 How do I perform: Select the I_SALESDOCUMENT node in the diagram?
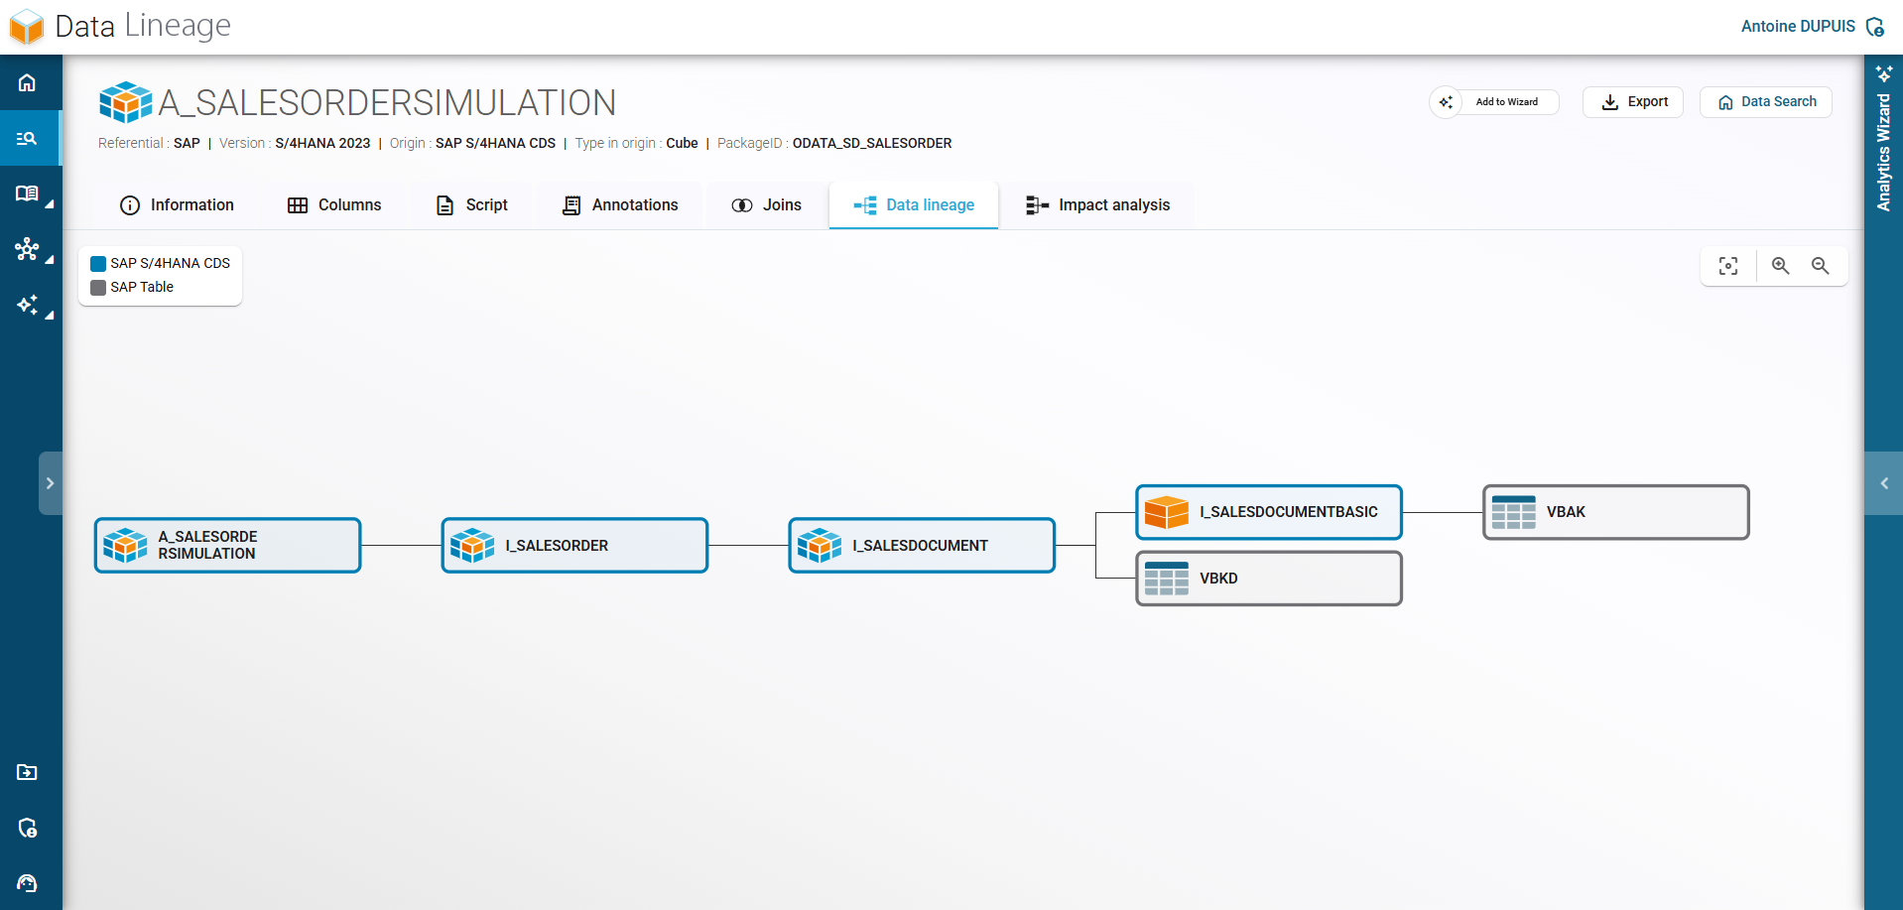[921, 545]
